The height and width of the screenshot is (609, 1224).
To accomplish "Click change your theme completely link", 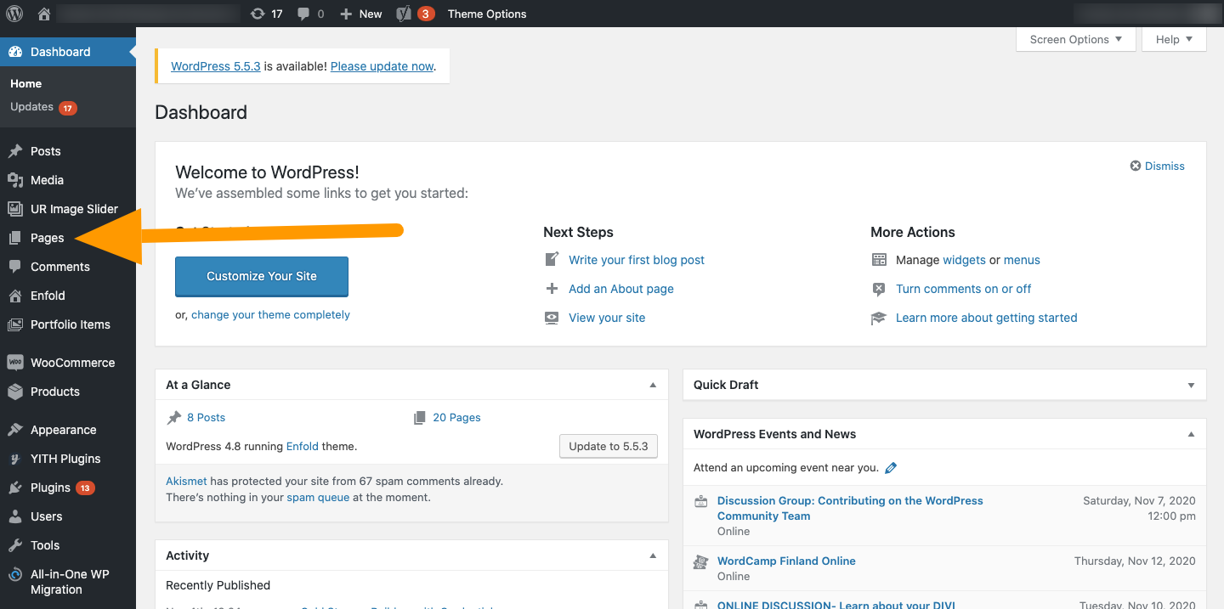I will coord(270,314).
